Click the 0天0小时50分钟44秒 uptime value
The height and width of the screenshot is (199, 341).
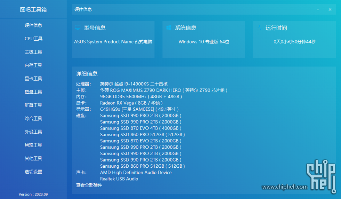click(x=294, y=42)
